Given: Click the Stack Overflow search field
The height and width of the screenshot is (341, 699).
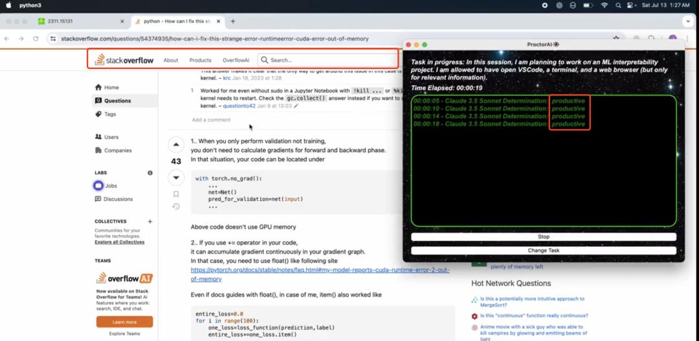Looking at the screenshot, I should coord(327,60).
